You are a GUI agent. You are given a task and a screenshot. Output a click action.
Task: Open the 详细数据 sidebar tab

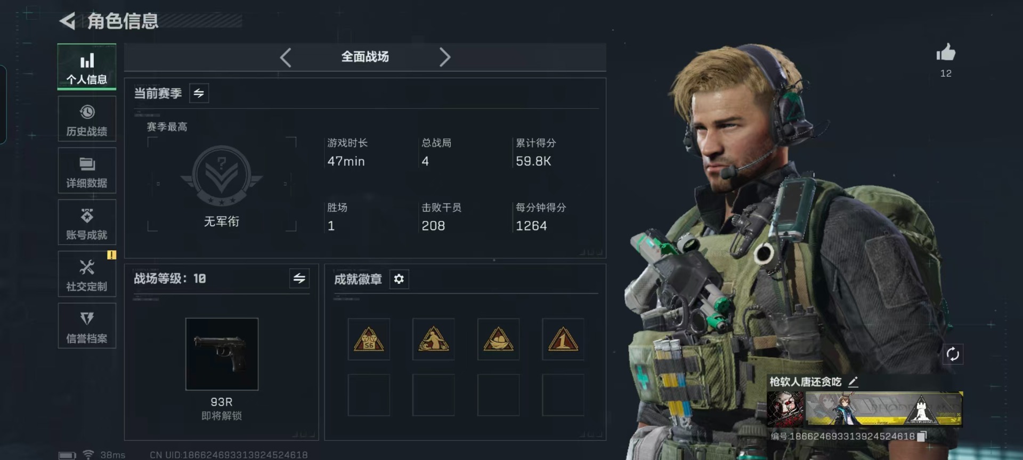(x=87, y=170)
